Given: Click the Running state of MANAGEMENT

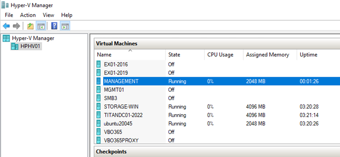Looking at the screenshot, I should (177, 81).
